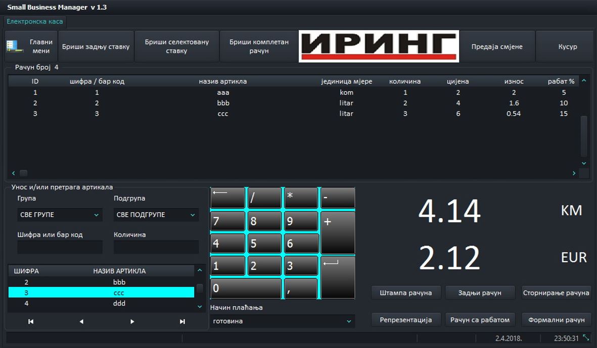The height and width of the screenshot is (348, 597).
Task: Click the ИРИНГ logo image
Action: pos(379,46)
